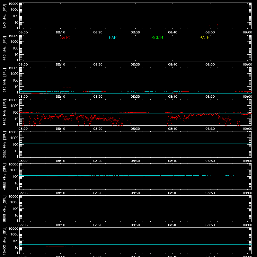257x257 pixels.
Task: Select the 1415 MHz [SFU] axis title
Action: (4, 112)
